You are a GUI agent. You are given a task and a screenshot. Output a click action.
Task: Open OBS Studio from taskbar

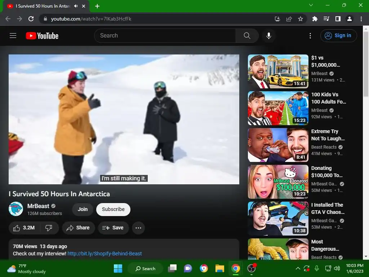[252, 268]
